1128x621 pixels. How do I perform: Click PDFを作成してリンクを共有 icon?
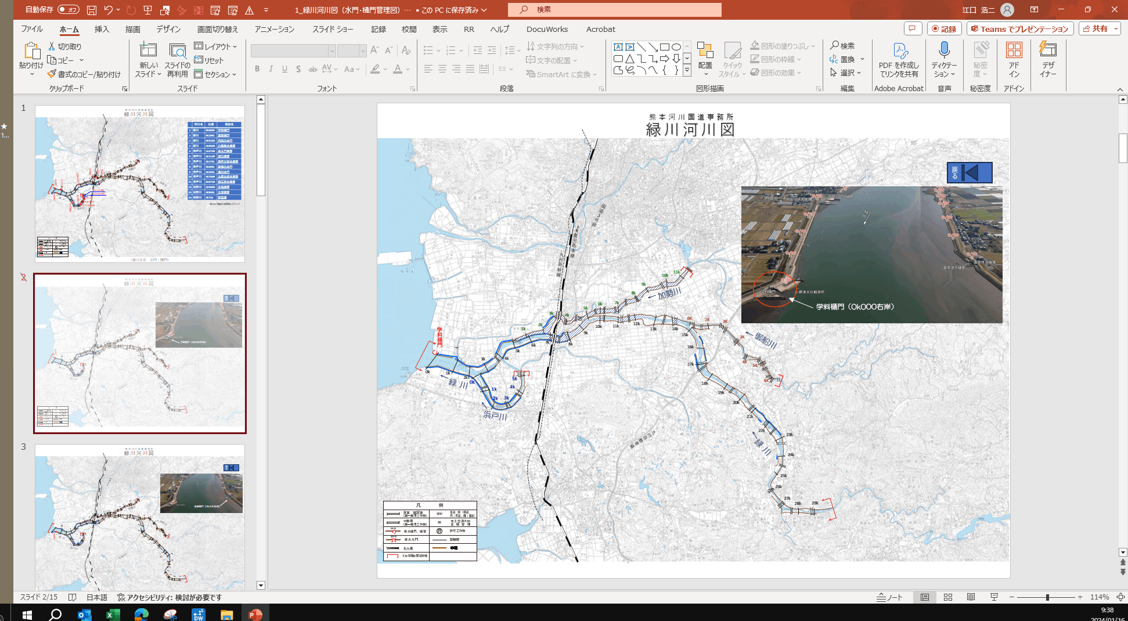coord(899,59)
